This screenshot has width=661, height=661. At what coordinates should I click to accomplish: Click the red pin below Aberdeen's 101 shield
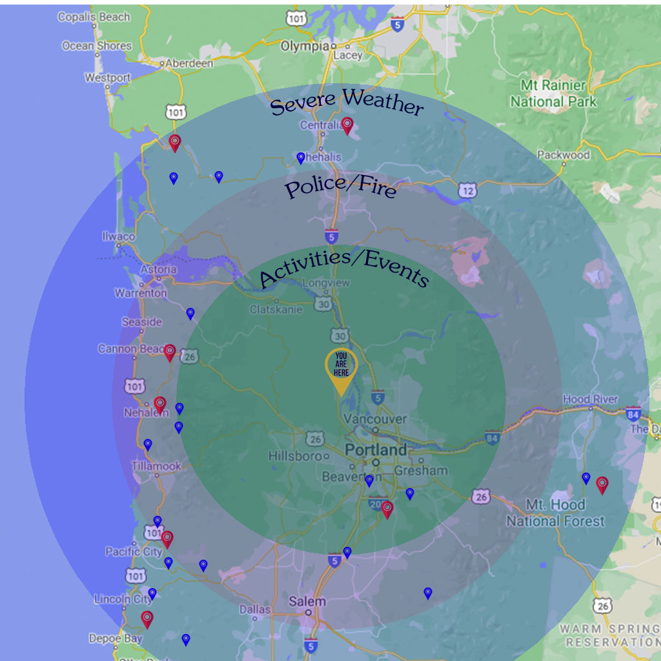point(175,144)
